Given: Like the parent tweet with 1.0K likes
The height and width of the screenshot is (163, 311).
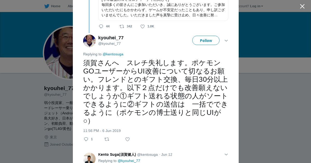Looking at the screenshot, I should click(x=143, y=26).
